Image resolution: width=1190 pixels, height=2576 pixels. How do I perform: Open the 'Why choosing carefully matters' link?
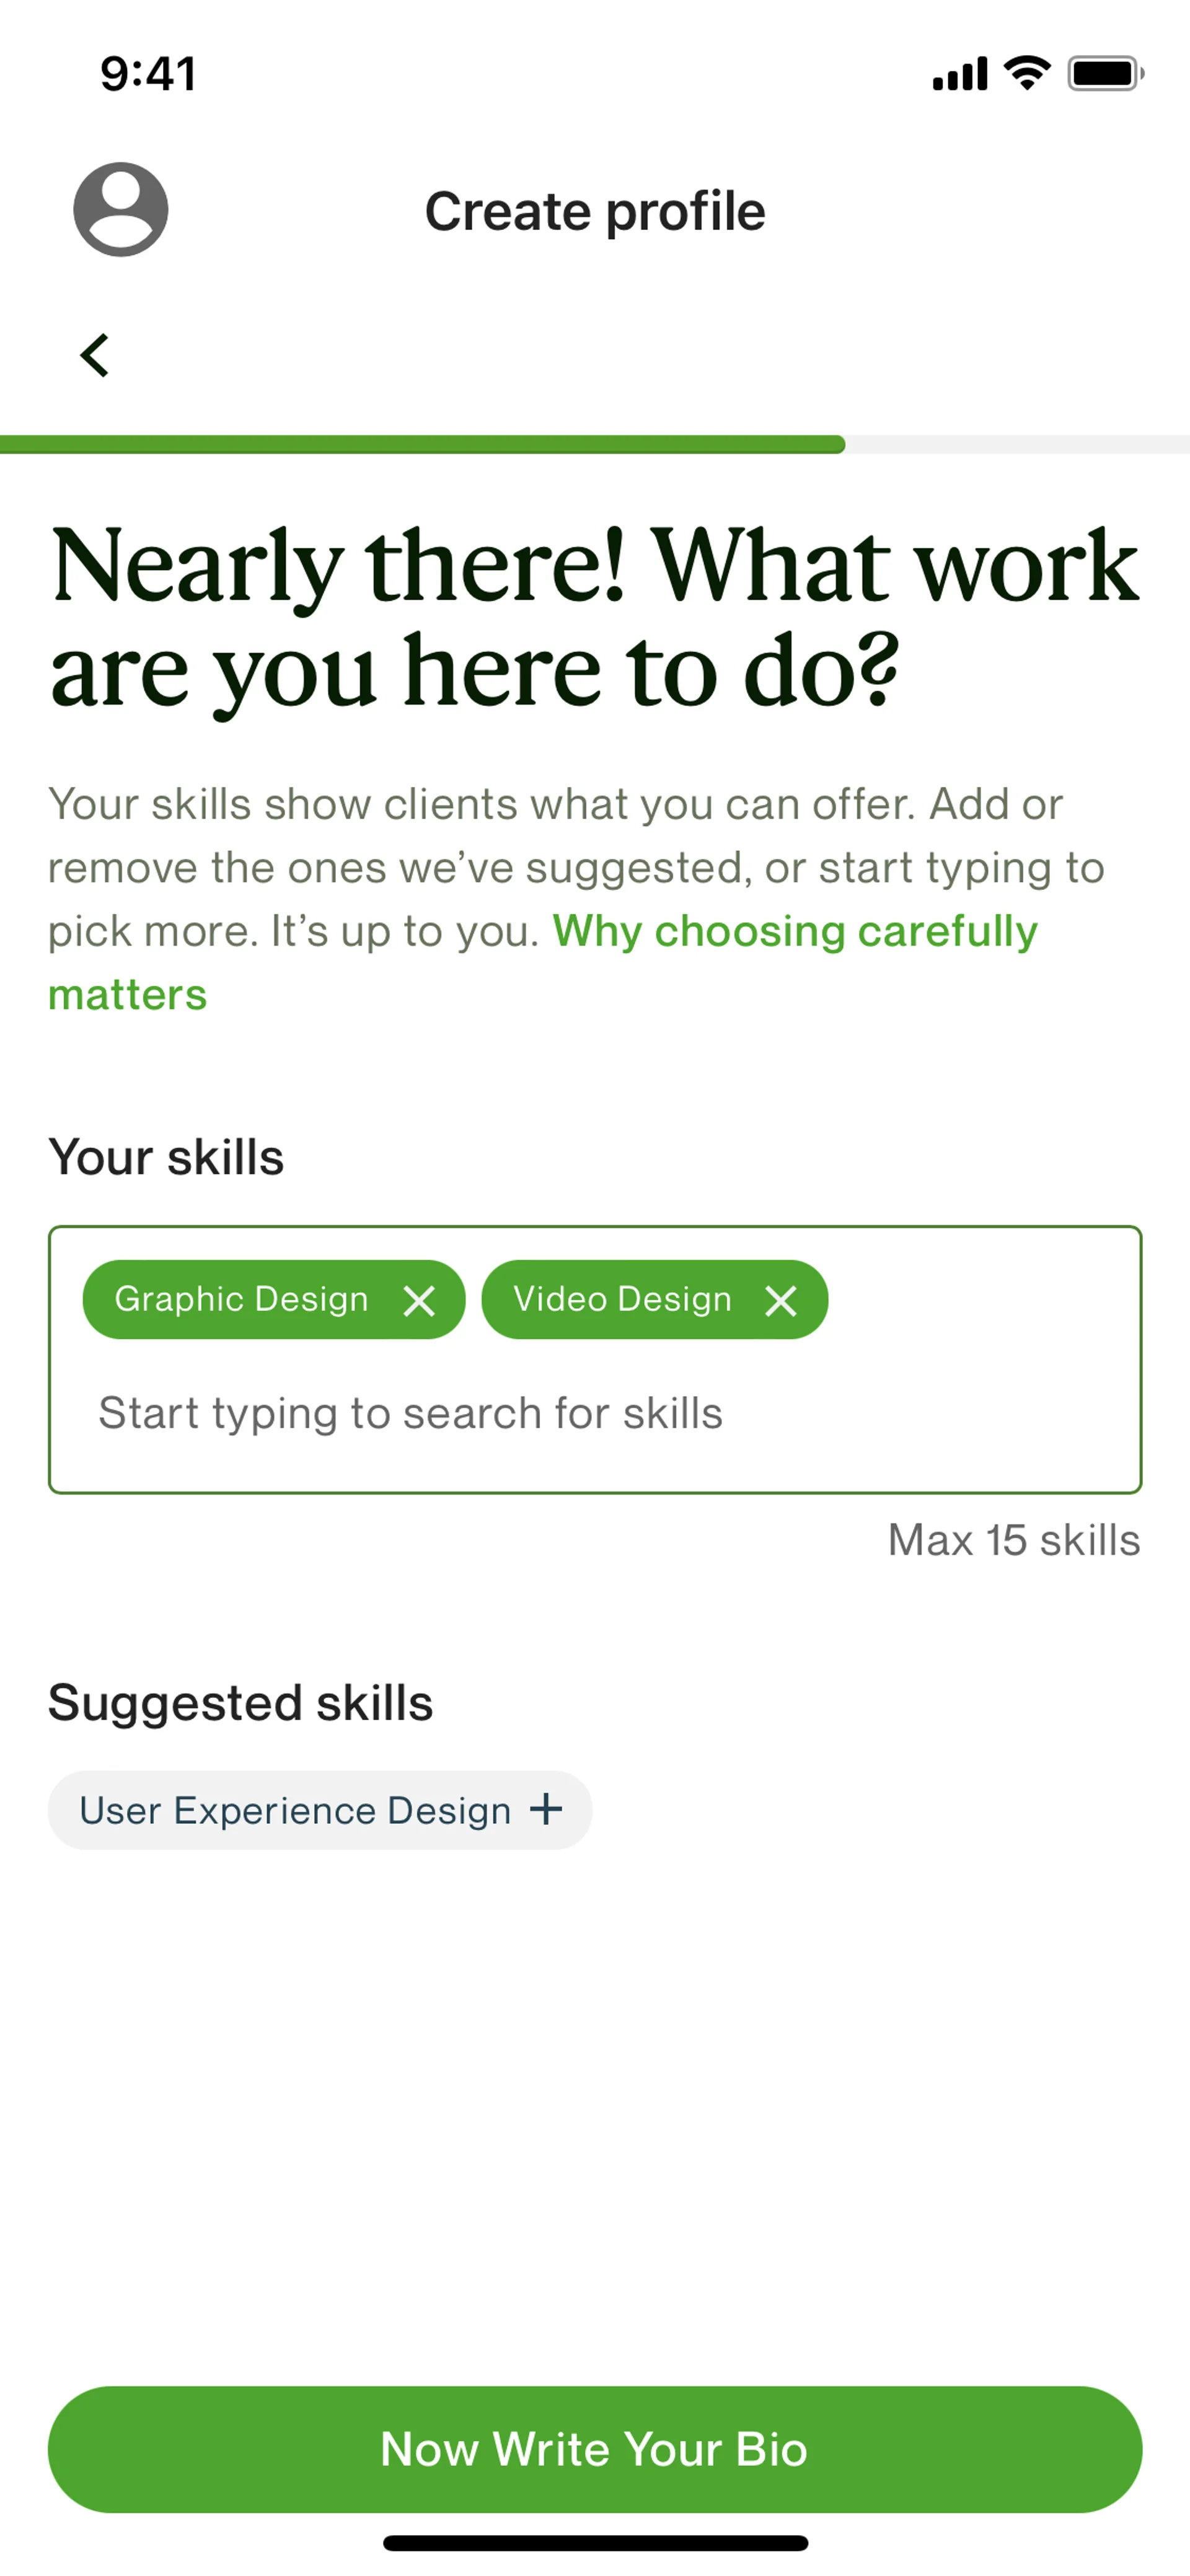pyautogui.click(x=794, y=932)
